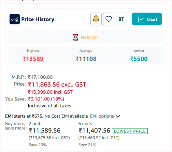Click the Hold On recommendation text
The width and height of the screenshot is (172, 152).
[89, 37]
